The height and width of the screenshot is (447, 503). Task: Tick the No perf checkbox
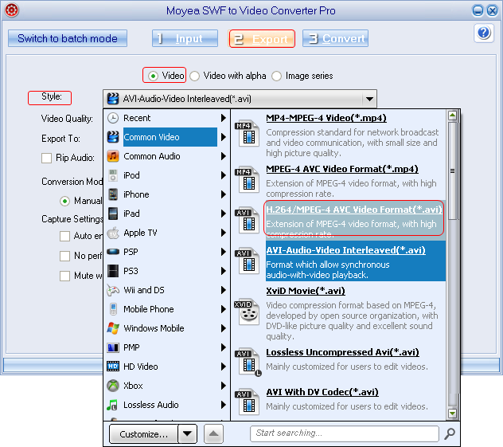[x=64, y=256]
